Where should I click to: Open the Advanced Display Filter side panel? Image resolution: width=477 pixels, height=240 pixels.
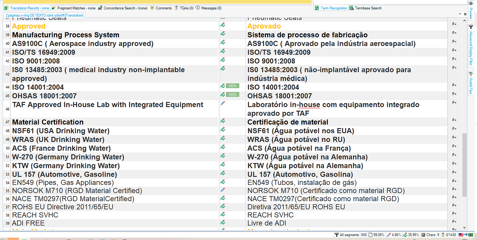(471, 45)
